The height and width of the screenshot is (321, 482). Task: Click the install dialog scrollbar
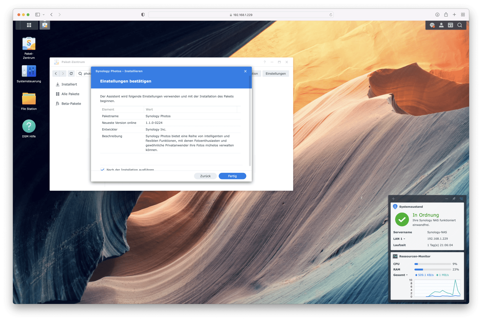250,121
